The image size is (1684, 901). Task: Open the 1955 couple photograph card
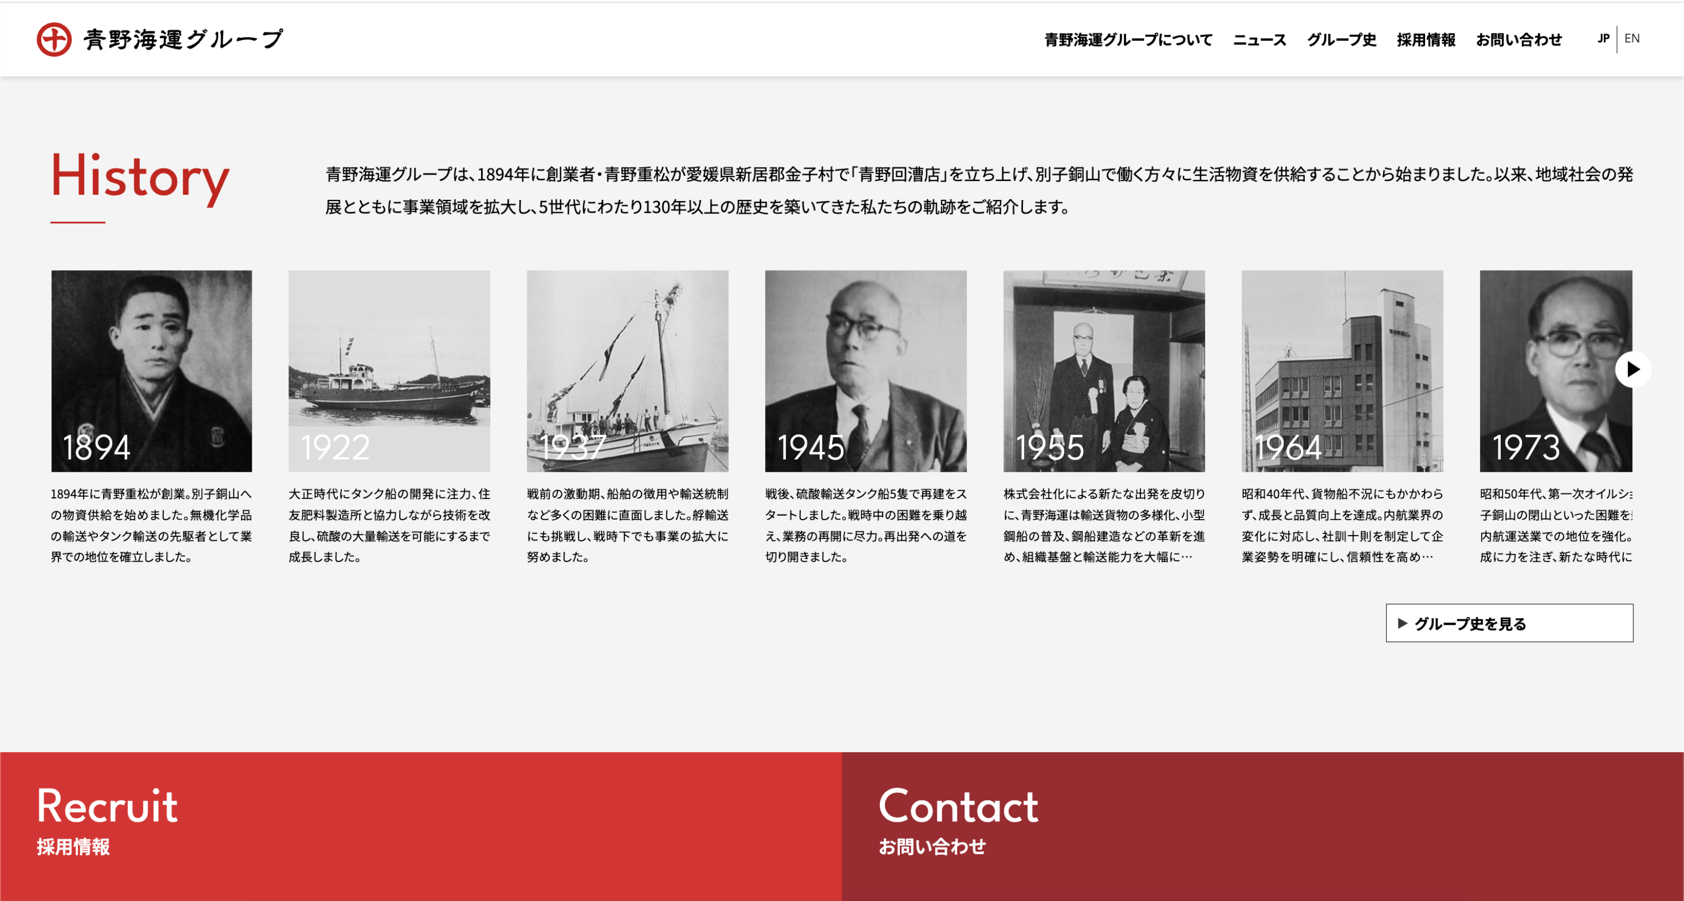pos(1104,371)
